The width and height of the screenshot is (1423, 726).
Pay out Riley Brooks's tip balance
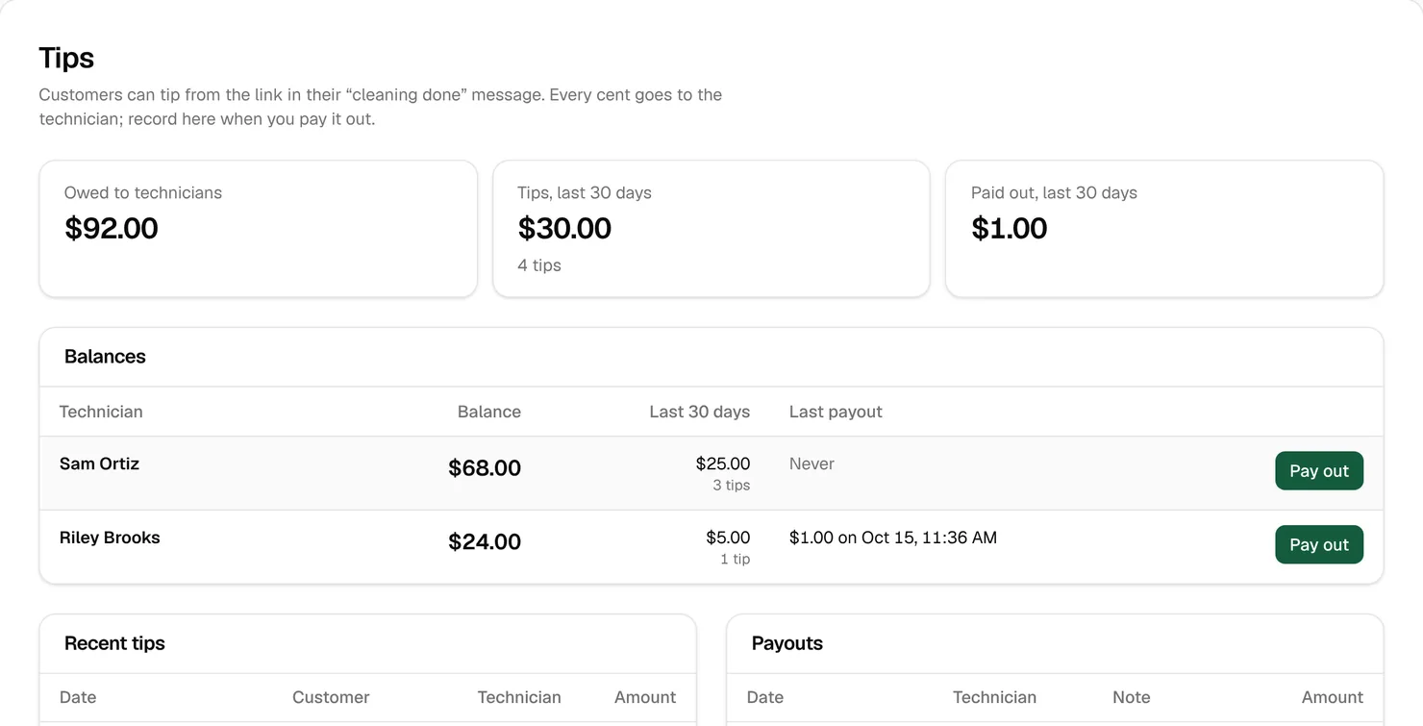click(1319, 544)
